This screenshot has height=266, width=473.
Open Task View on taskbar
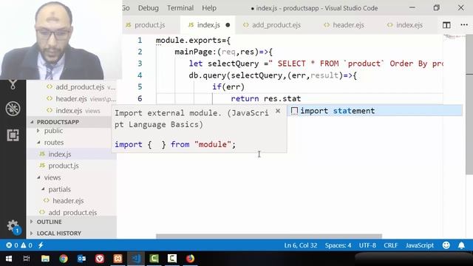pyautogui.click(x=27, y=259)
